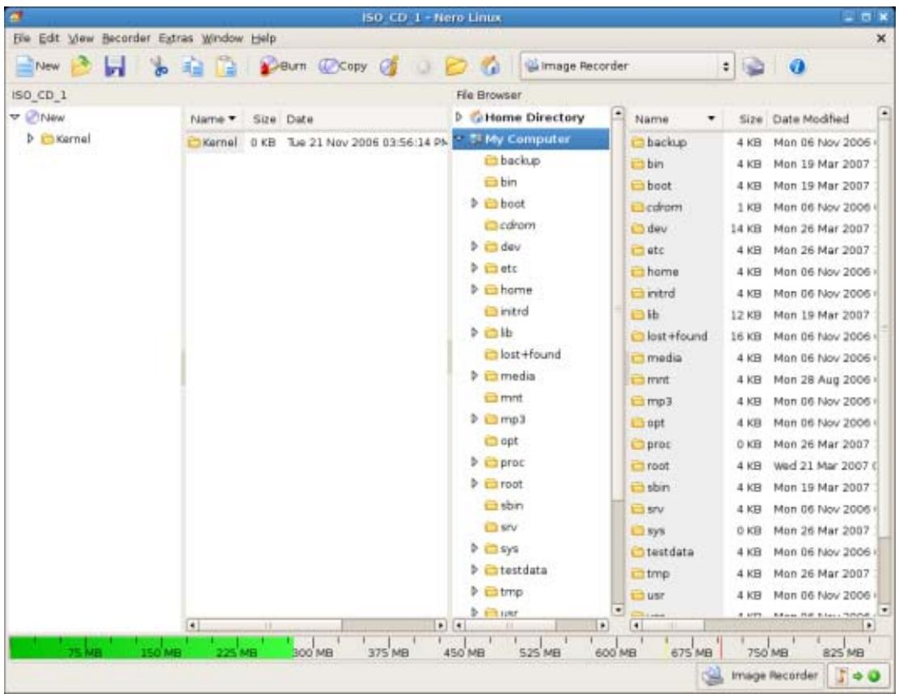899x694 pixels.
Task: Select the cdrom folder in the tree
Action: point(510,225)
